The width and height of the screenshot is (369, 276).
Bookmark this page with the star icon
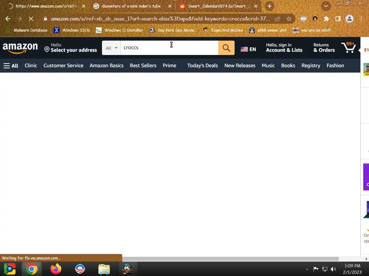289,19
